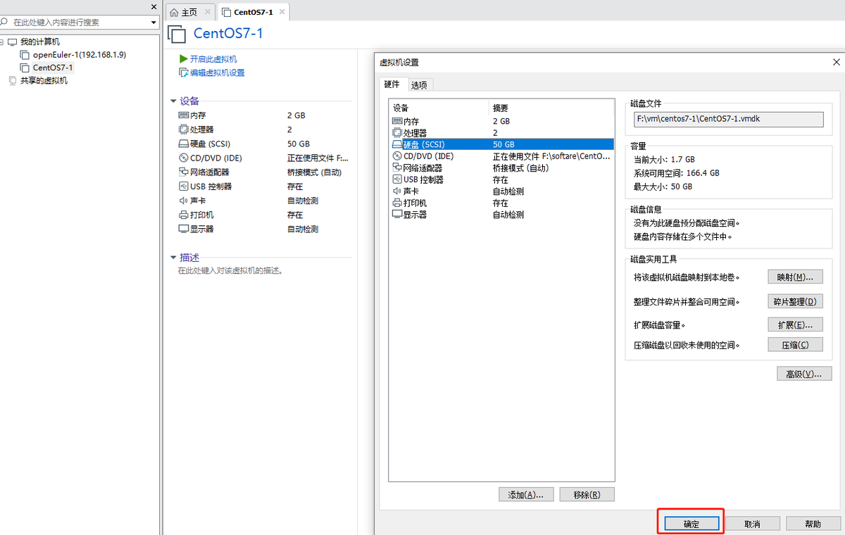Select the 网络适配器 row in settings list
Image resolution: width=845 pixels, height=535 pixels.
pyautogui.click(x=501, y=168)
